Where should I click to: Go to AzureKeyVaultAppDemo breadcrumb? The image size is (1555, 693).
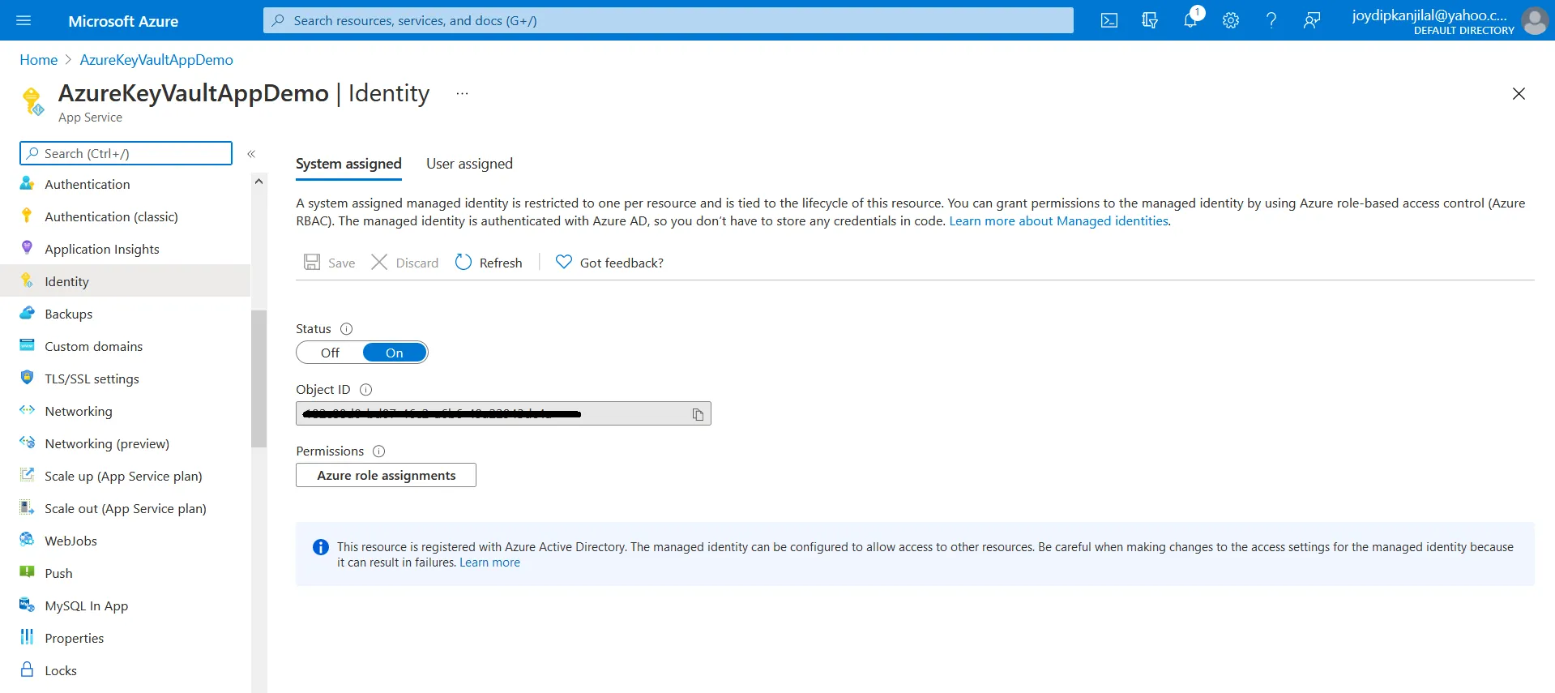pos(156,60)
